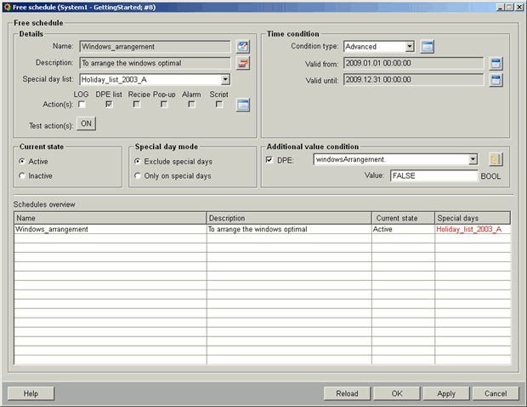Expand the DPE windowsArrangement combo box

[x=473, y=159]
